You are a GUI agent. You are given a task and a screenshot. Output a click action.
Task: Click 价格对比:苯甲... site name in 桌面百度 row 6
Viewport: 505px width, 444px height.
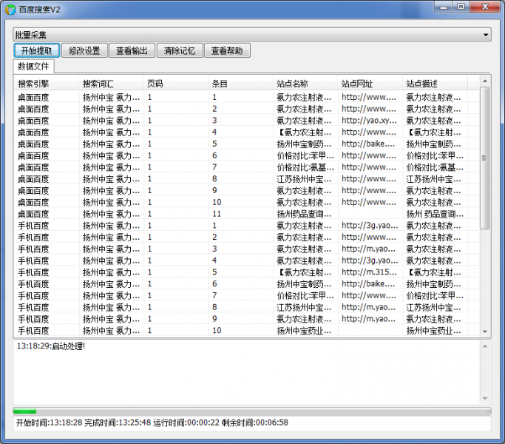click(x=305, y=155)
